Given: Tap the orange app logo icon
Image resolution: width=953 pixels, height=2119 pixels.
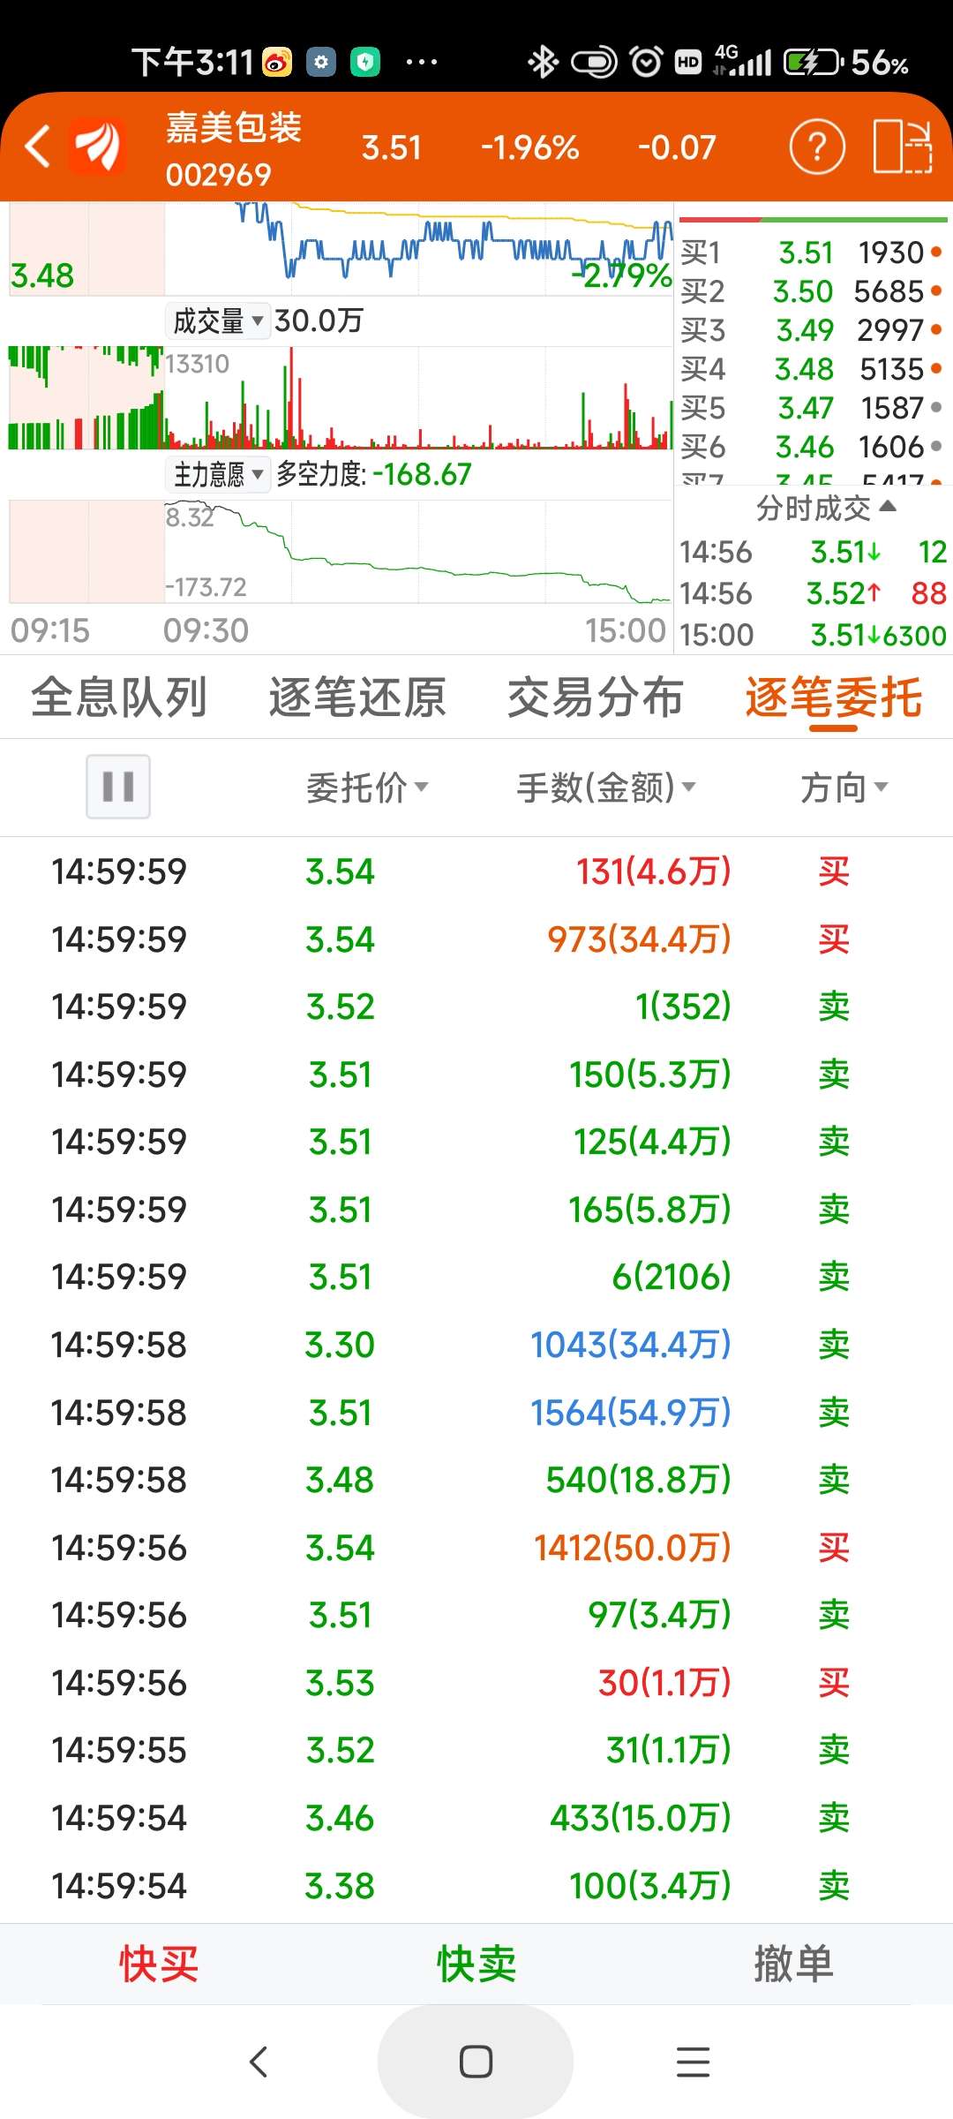Looking at the screenshot, I should [x=97, y=147].
